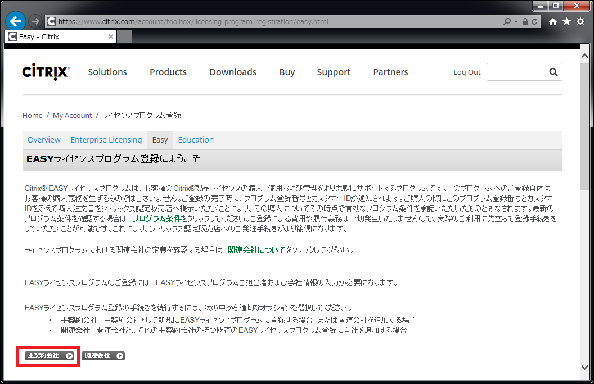Click the site search magnifier icon
594x384 pixels.
553,72
